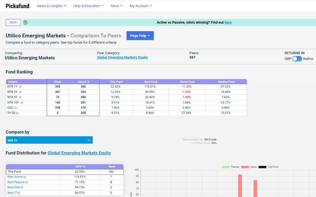Click the Median Fund column header

click(226, 82)
